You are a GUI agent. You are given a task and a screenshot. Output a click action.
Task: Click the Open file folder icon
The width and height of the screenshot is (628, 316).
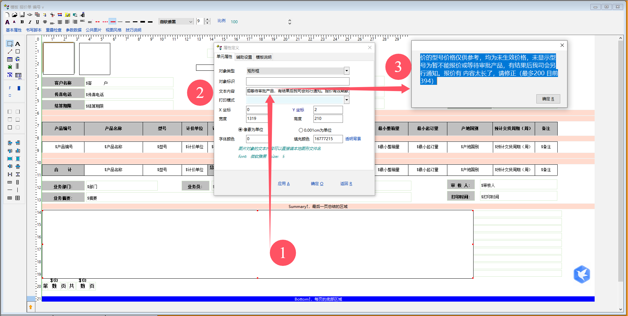(15, 15)
